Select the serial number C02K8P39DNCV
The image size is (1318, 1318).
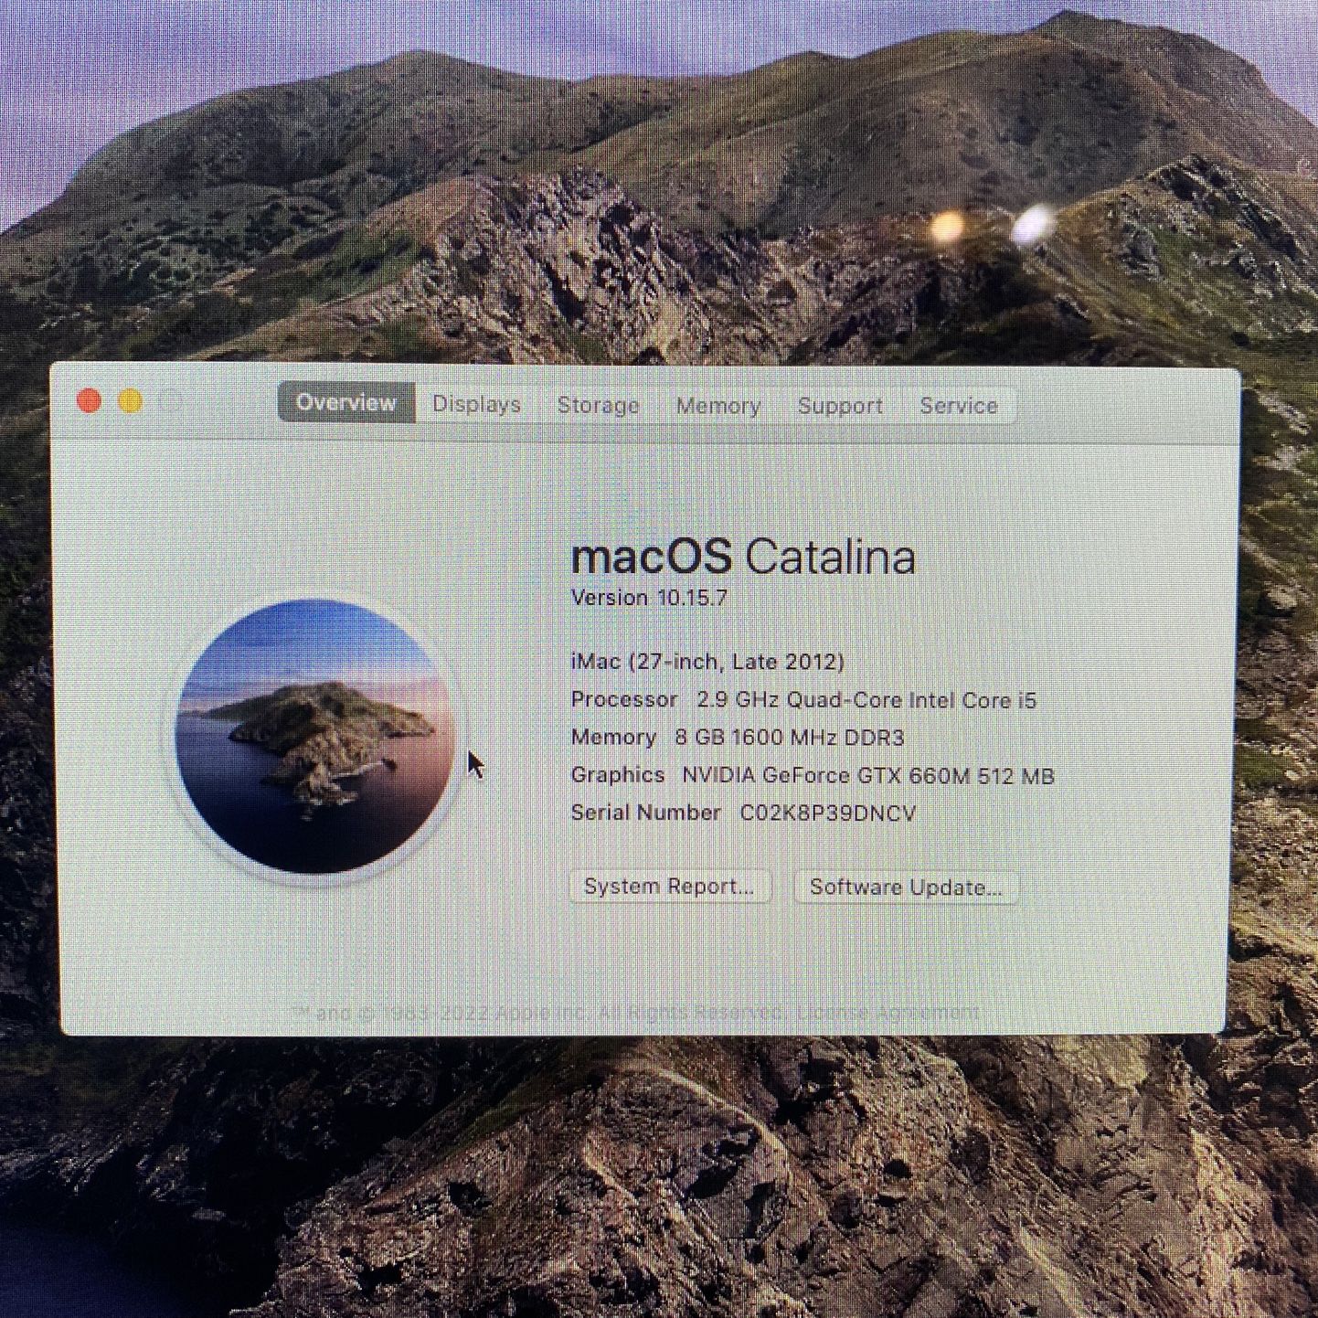pyautogui.click(x=828, y=813)
